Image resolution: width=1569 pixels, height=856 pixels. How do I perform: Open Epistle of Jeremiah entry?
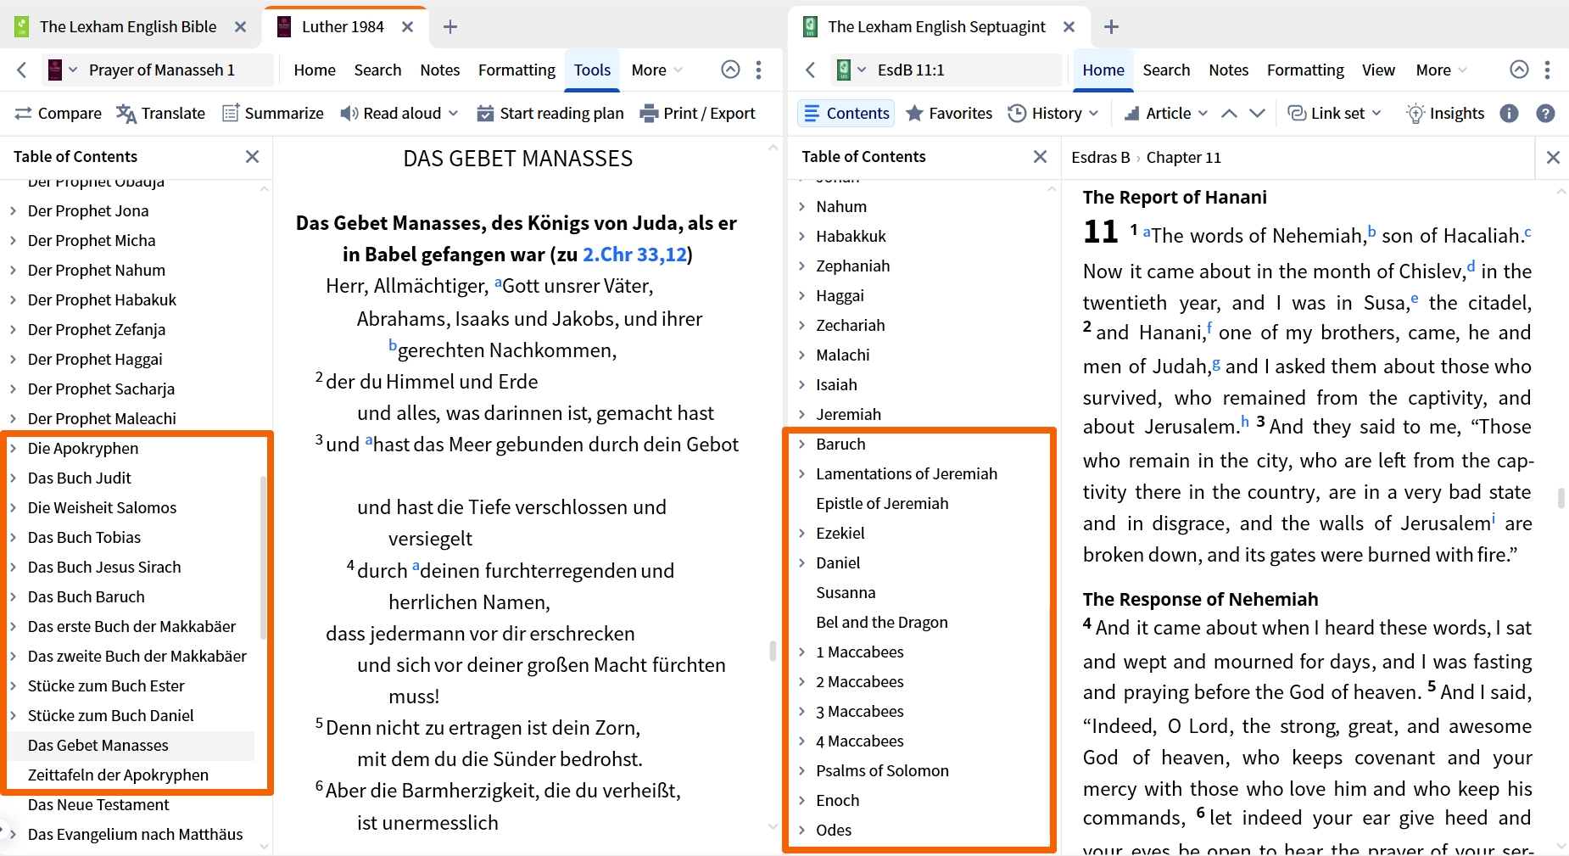882,503
